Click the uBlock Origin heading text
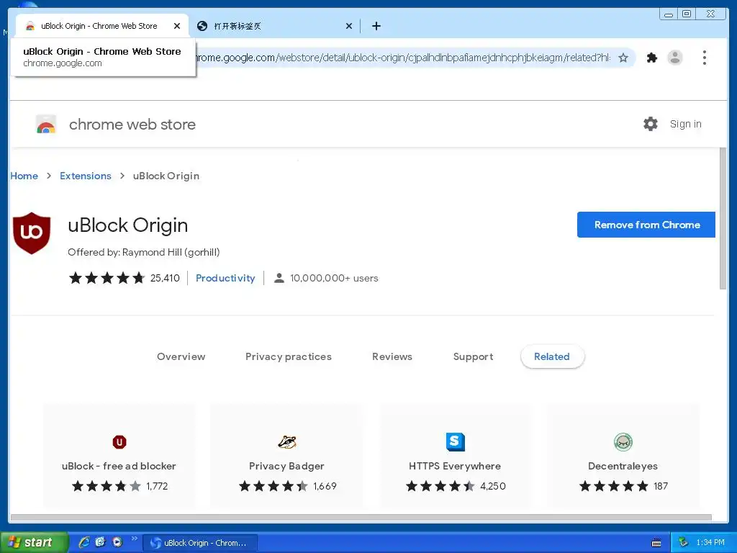 click(x=128, y=225)
